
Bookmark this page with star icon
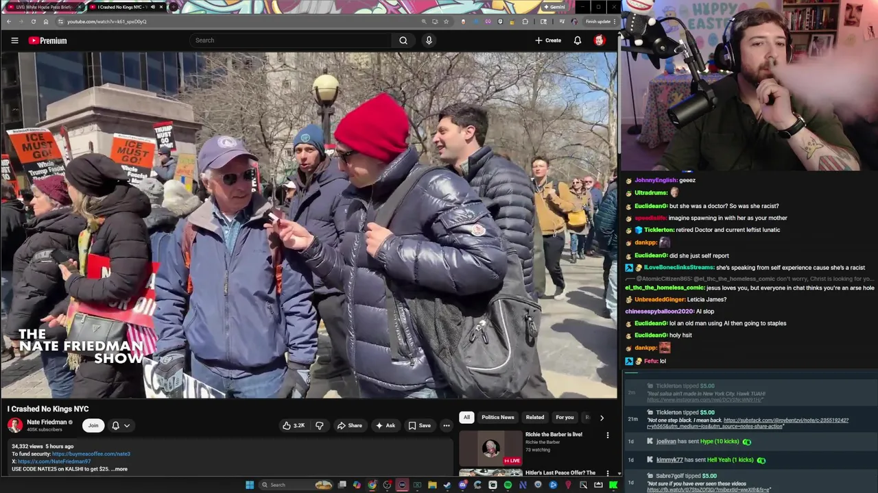tap(446, 21)
